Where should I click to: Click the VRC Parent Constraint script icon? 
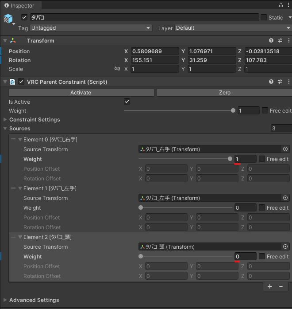click(x=12, y=82)
